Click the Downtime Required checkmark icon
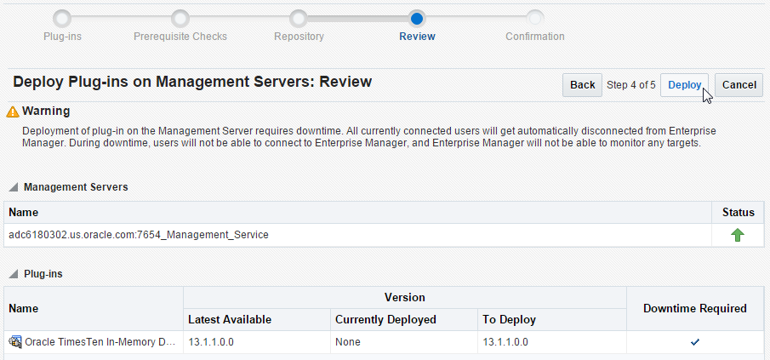The image size is (770, 360). coord(694,342)
